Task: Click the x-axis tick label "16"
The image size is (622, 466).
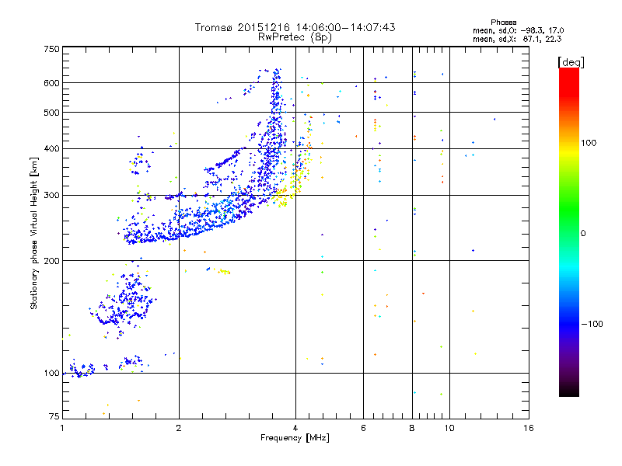Action: pos(529,428)
